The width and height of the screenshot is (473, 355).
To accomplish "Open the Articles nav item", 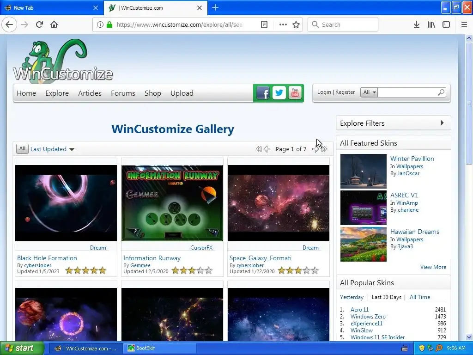I will pos(90,93).
